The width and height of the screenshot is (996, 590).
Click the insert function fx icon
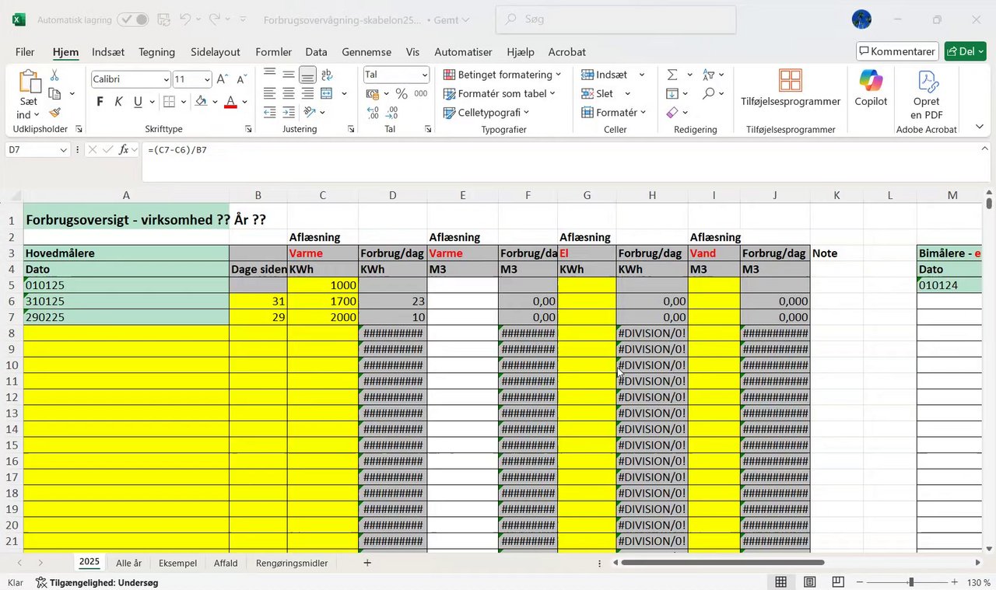click(124, 150)
